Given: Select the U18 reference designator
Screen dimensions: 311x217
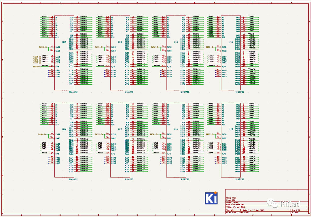Looking at the screenshot, I should 120,42.
